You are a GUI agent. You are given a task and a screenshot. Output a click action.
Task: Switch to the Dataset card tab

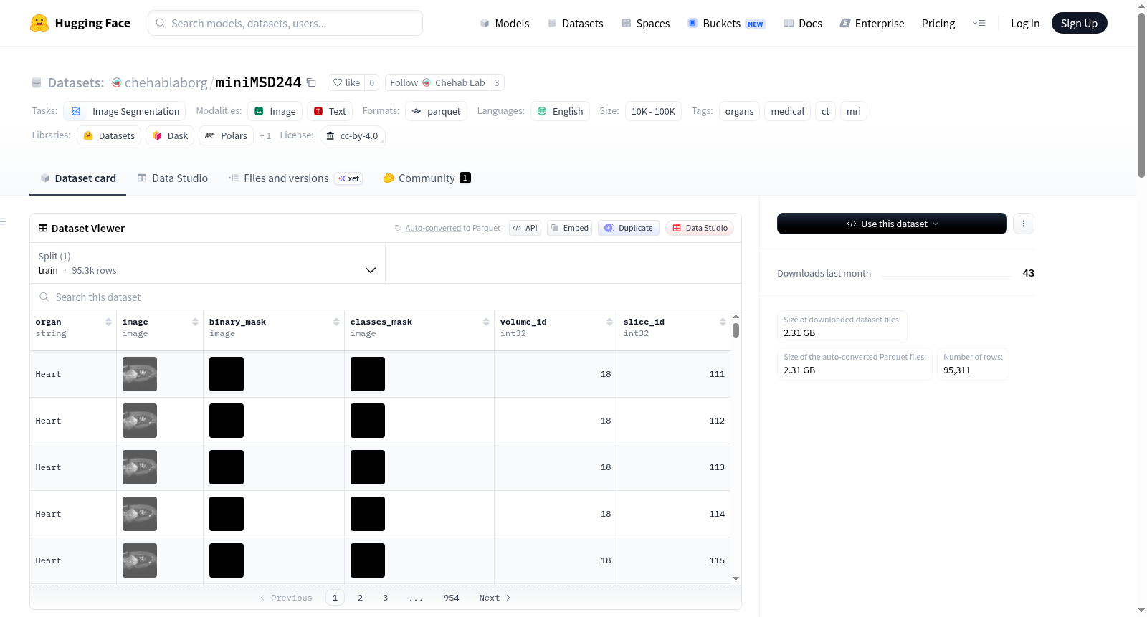pyautogui.click(x=77, y=178)
